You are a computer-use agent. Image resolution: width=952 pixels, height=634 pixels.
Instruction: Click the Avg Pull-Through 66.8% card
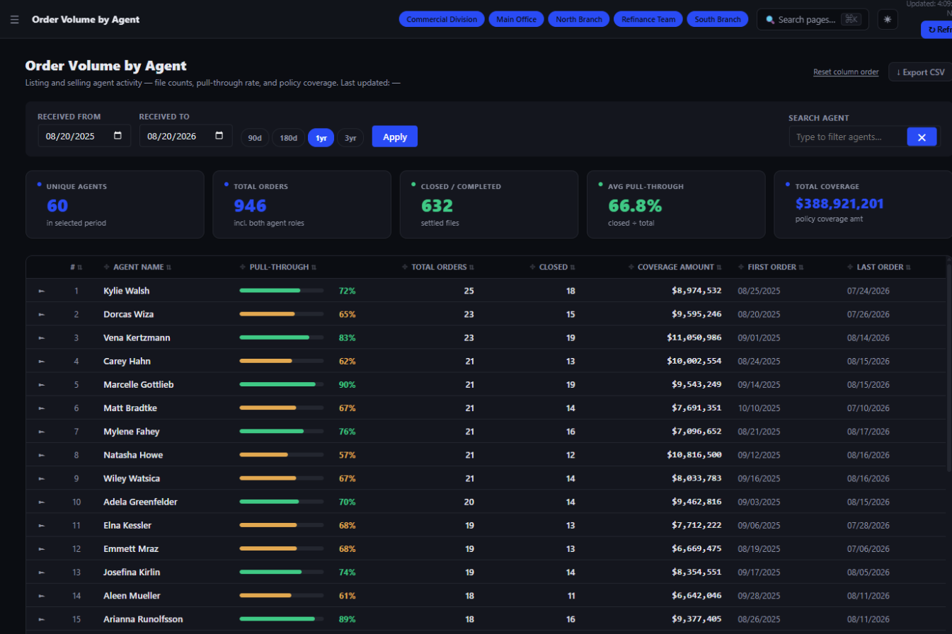(676, 204)
